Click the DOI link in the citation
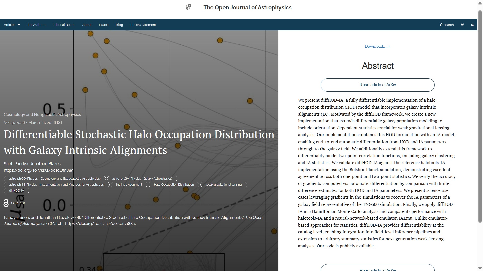This screenshot has height=271, width=483. [x=100, y=223]
